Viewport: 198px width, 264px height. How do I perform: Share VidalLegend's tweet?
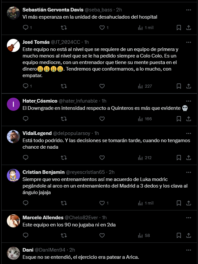(189, 158)
